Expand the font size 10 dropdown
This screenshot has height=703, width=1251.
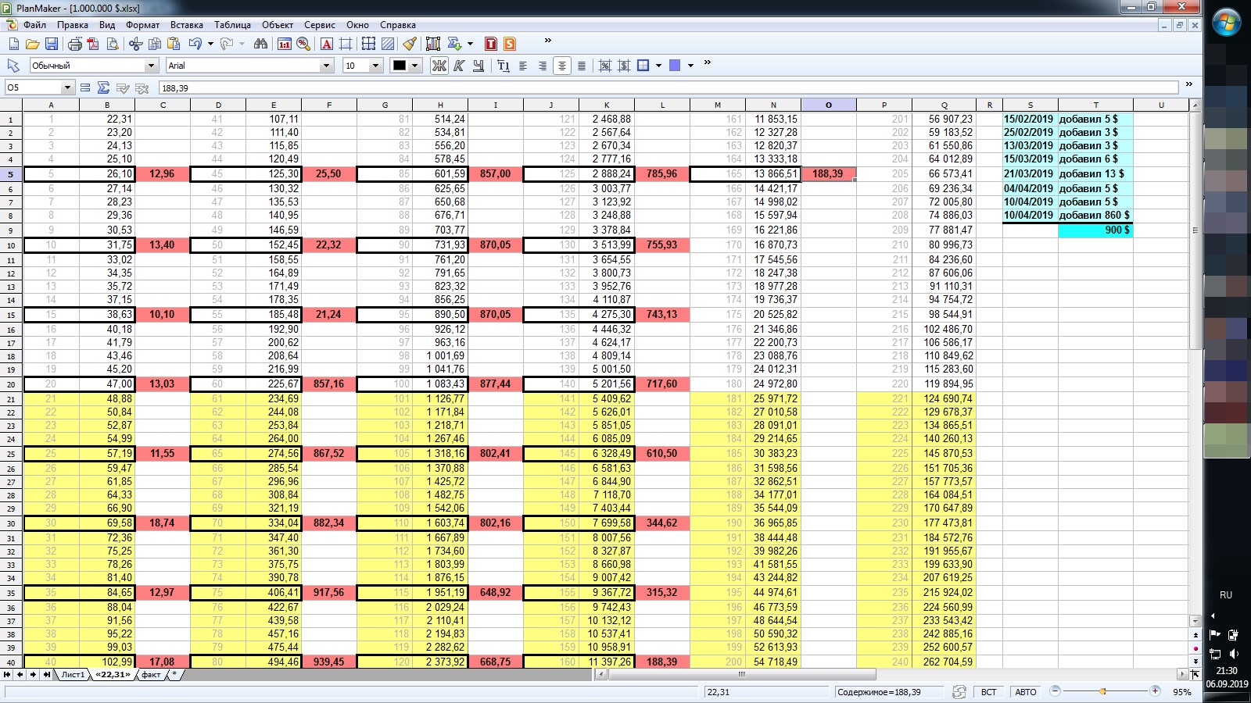click(x=375, y=66)
